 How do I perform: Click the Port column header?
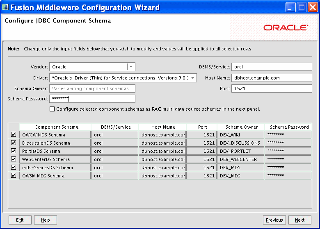(201, 127)
